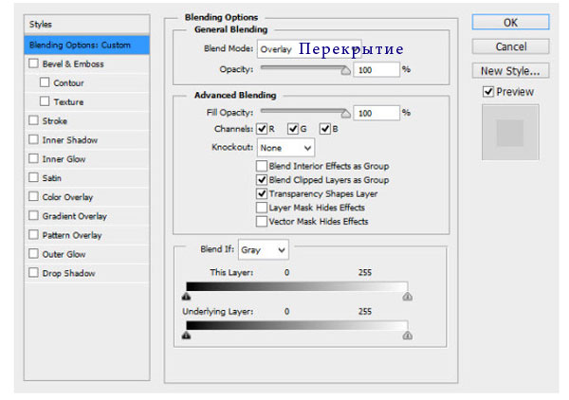Enable the Gradient Overlay checkbox
Screen dimensions: 569x400
point(33,215)
